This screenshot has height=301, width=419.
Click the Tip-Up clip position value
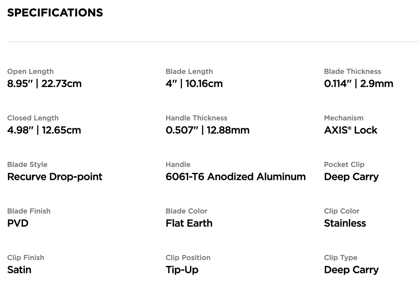tap(182, 270)
